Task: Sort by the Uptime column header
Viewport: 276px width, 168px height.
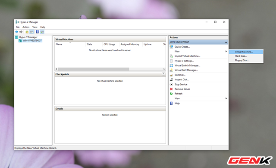Action: pos(152,44)
